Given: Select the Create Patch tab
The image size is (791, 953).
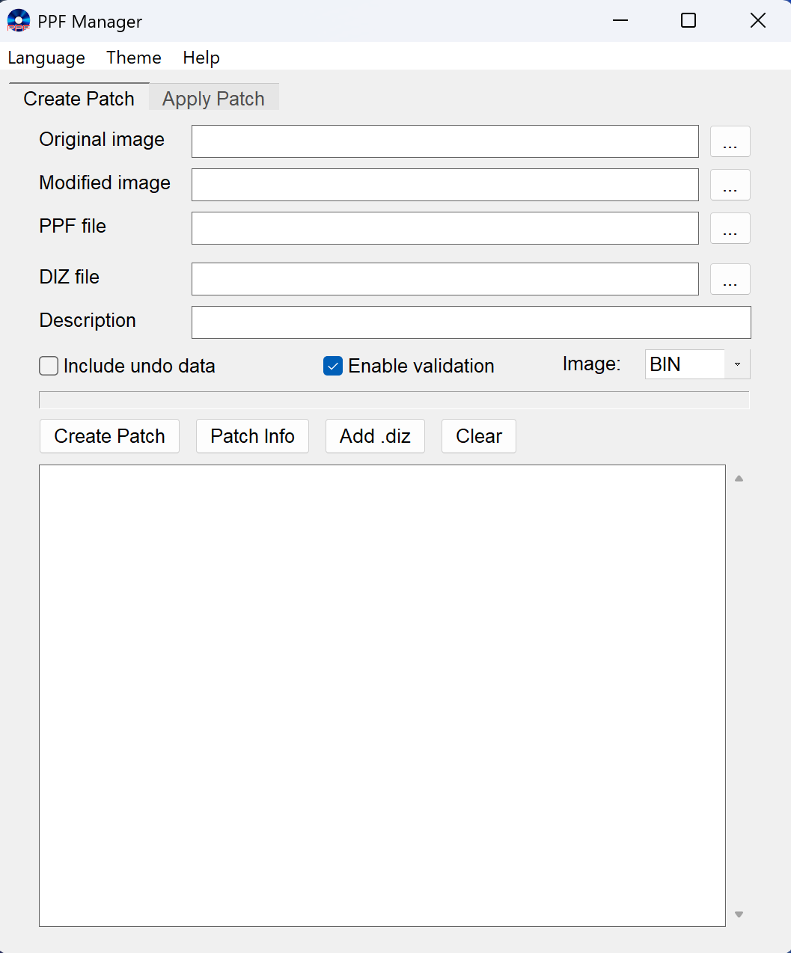Looking at the screenshot, I should 79,99.
